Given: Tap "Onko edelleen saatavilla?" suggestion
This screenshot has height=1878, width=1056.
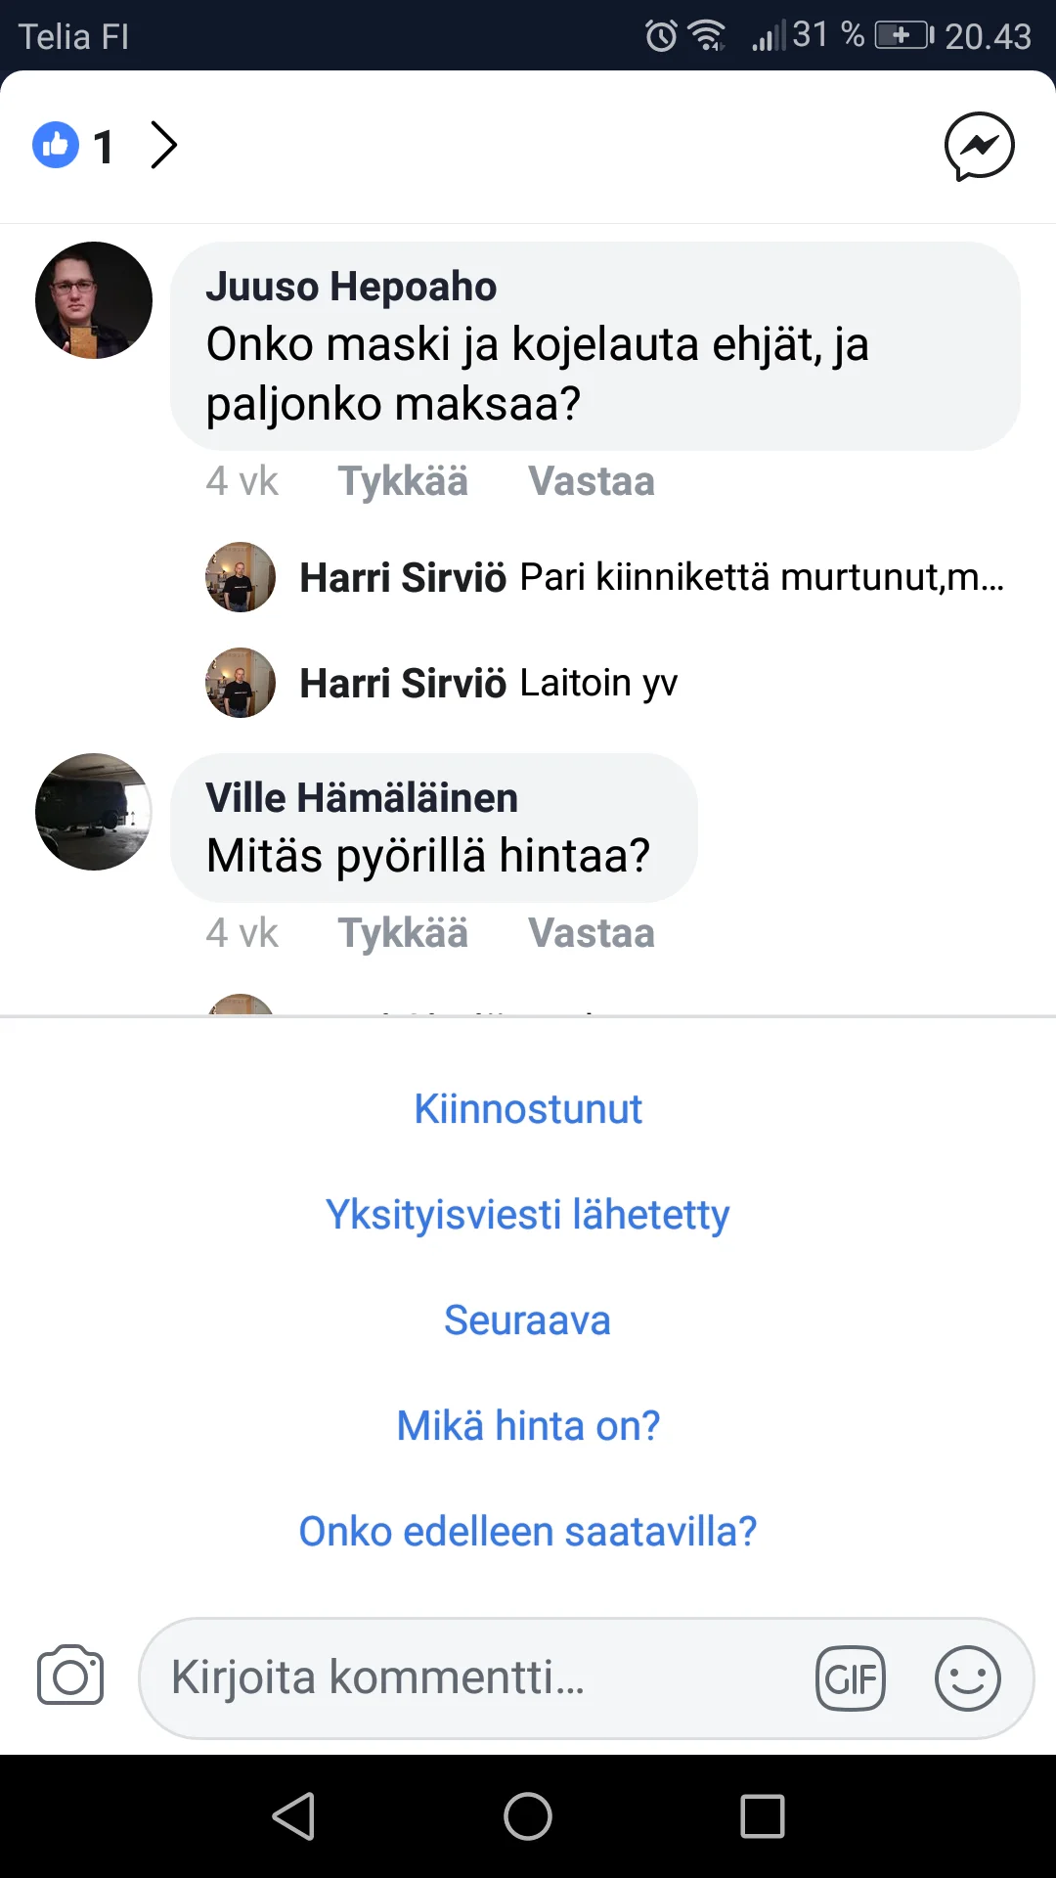Looking at the screenshot, I should [x=528, y=1532].
